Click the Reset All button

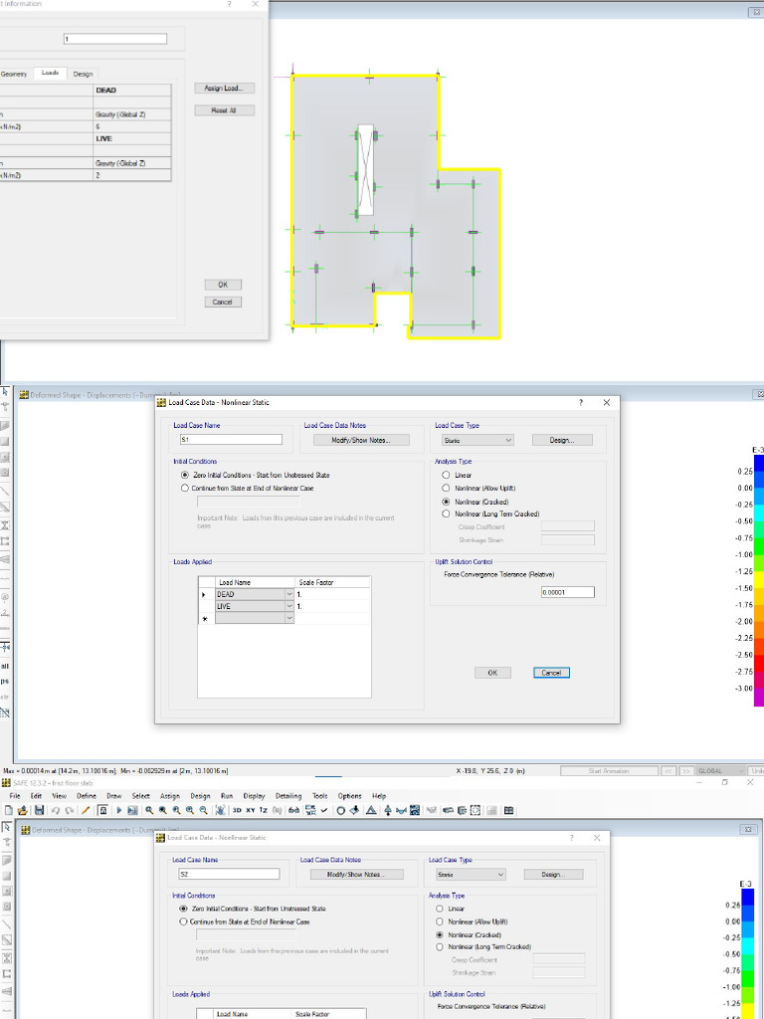coord(224,110)
